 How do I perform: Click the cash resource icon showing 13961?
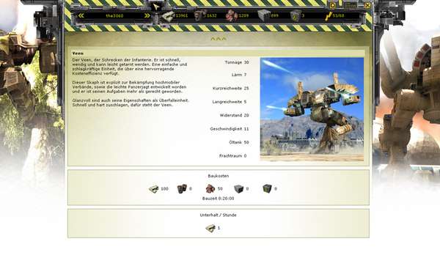click(x=168, y=16)
